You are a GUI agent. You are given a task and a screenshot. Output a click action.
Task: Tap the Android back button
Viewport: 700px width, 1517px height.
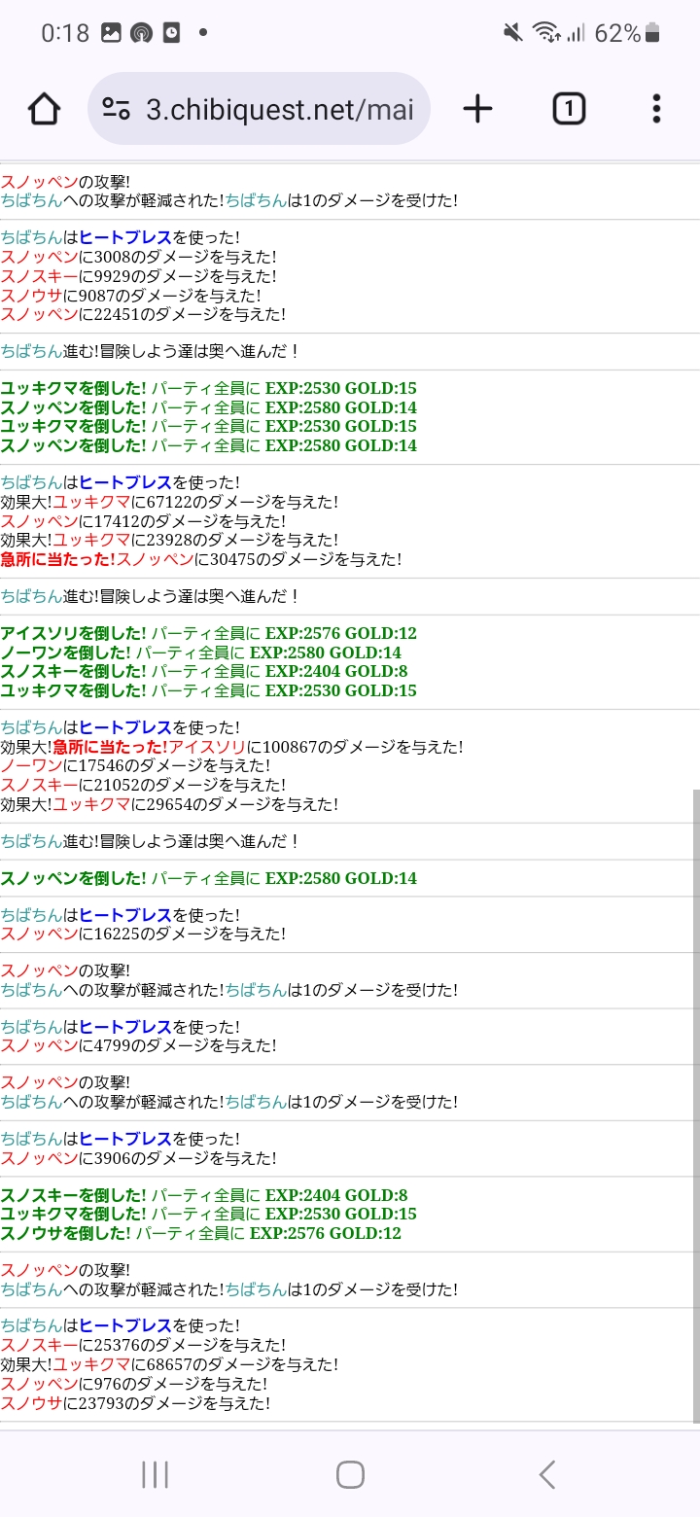[x=547, y=1474]
